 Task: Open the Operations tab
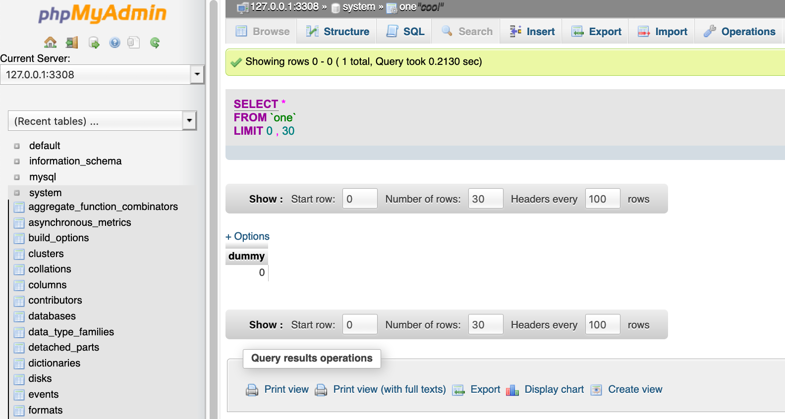[x=738, y=31]
